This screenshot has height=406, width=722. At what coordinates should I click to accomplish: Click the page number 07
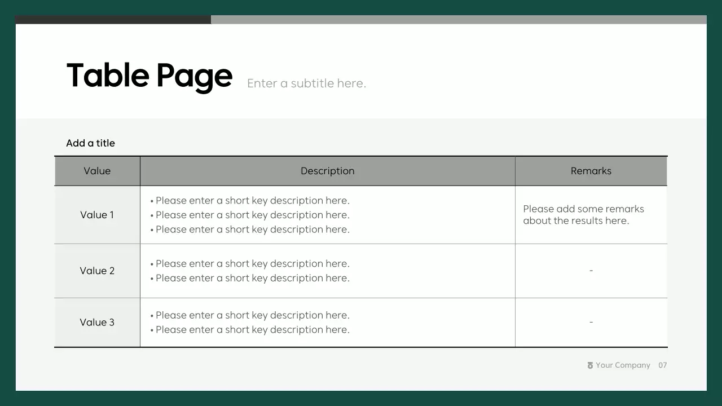[x=663, y=365]
